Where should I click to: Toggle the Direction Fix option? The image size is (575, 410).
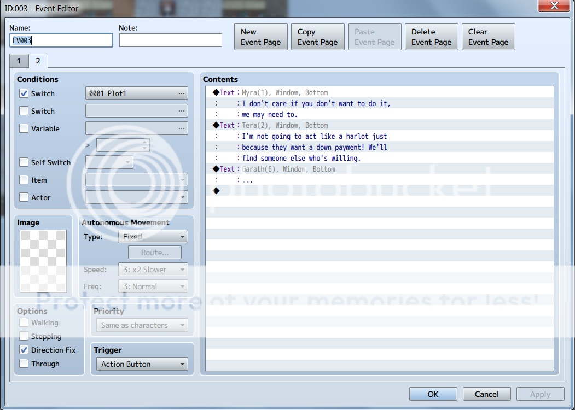24,350
